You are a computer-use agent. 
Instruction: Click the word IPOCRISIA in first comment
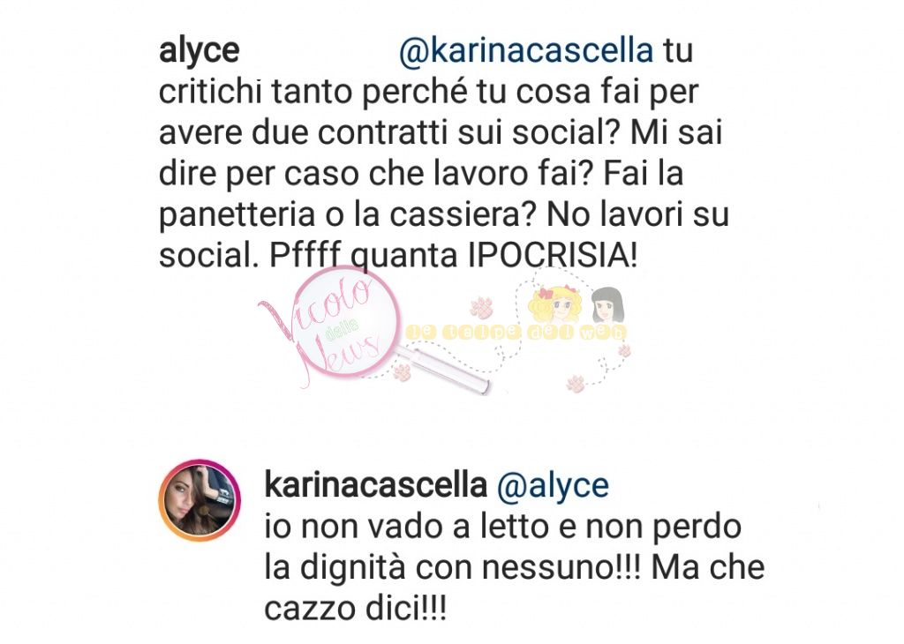[x=553, y=255]
